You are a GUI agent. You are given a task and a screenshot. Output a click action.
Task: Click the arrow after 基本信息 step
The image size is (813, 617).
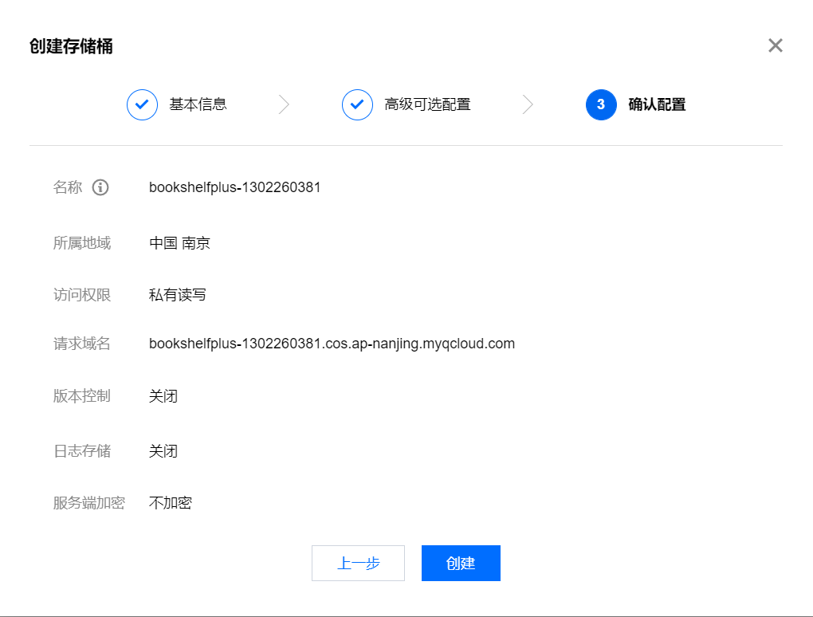coord(284,104)
